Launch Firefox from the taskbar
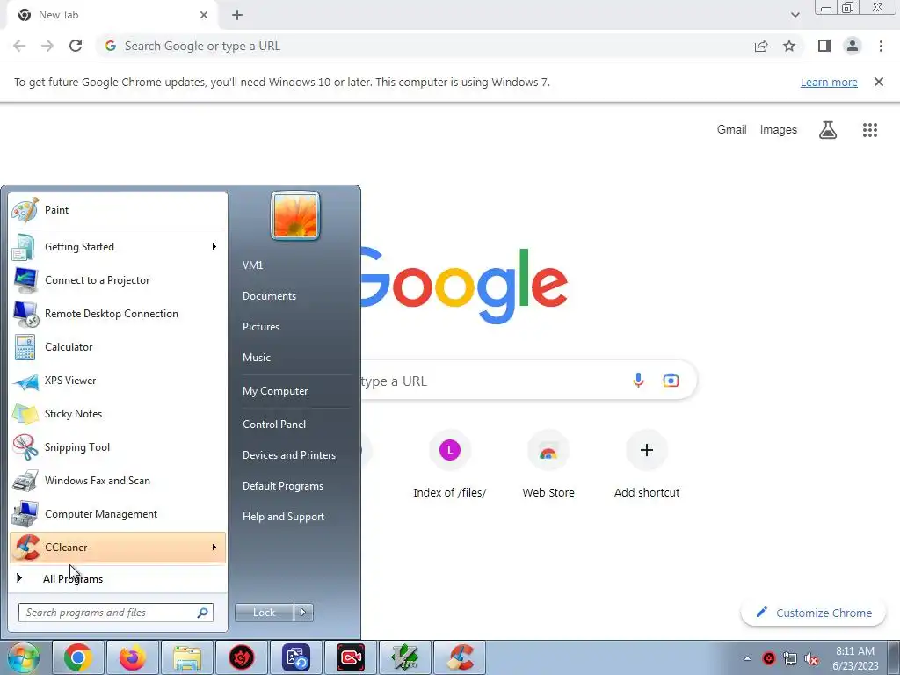This screenshot has width=900, height=675. click(133, 657)
